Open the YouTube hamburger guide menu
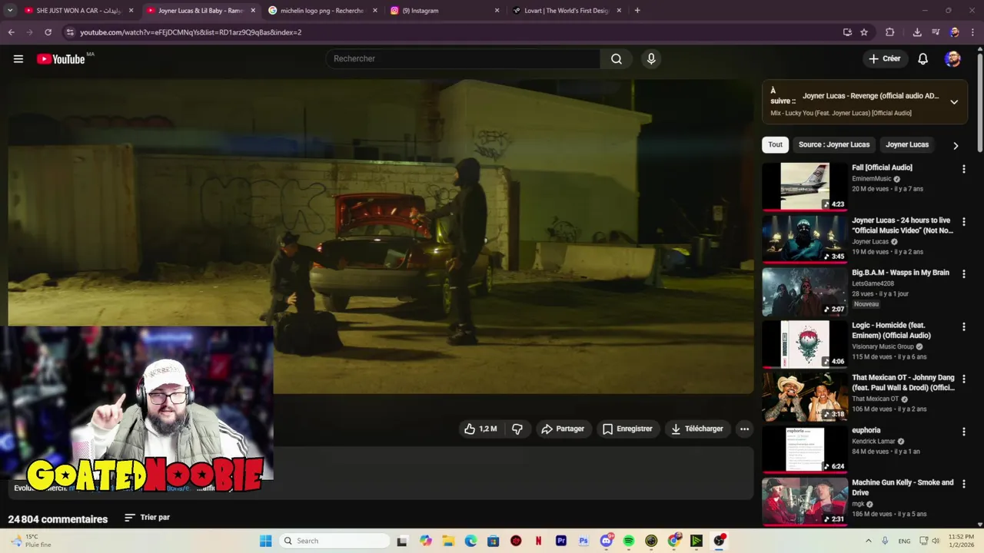The height and width of the screenshot is (553, 984). [18, 59]
